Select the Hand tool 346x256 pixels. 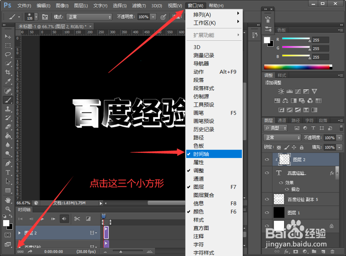(x=8, y=200)
